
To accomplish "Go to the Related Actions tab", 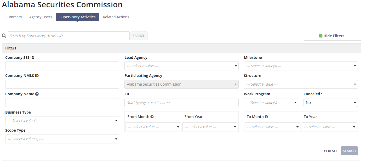I will pyautogui.click(x=116, y=17).
